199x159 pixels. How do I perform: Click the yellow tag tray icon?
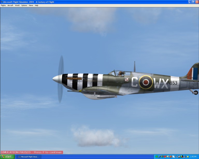[x=188, y=157]
